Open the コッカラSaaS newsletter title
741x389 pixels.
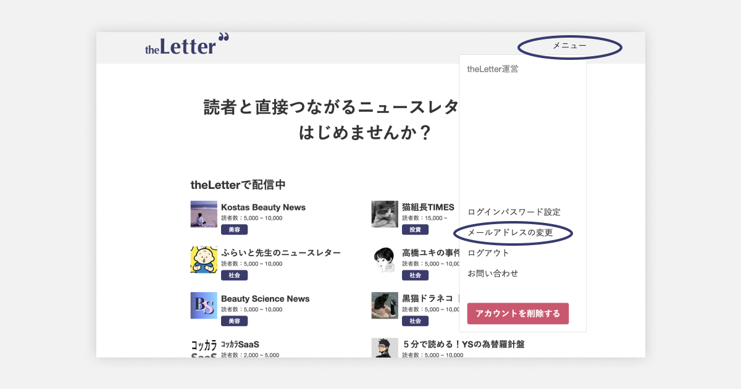[240, 345]
